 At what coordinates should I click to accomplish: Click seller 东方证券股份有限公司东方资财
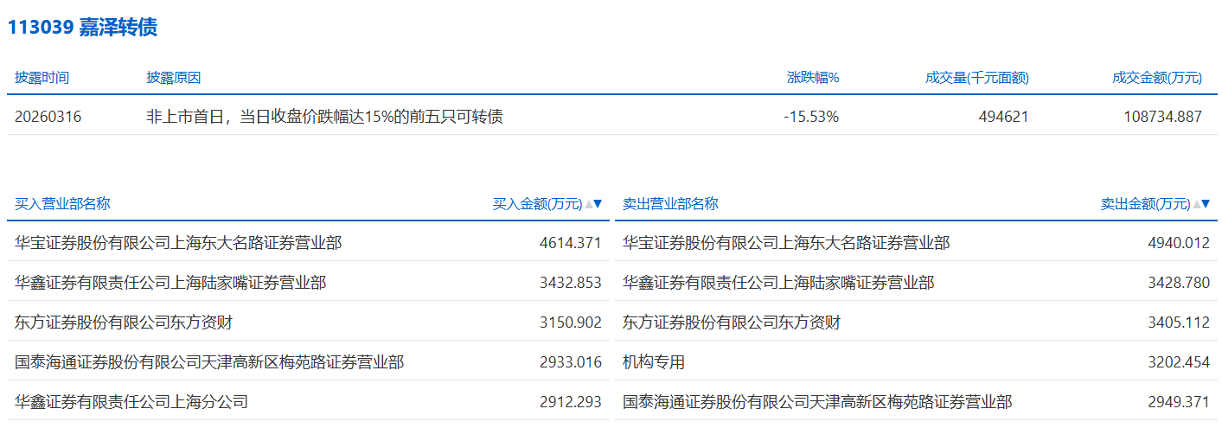point(732,323)
